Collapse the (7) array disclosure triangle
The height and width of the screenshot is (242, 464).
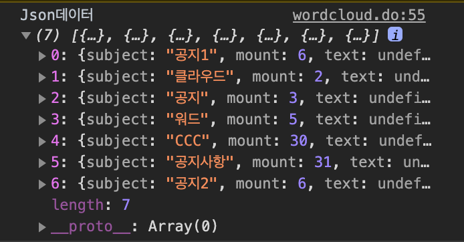pos(26,36)
